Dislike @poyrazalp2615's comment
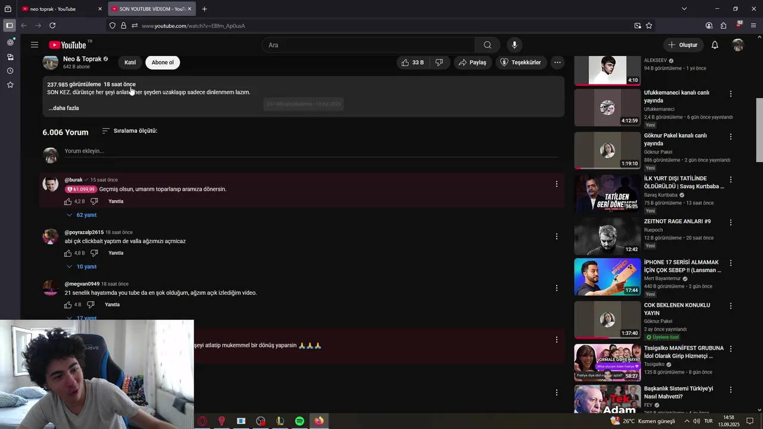Screen dimensions: 763x429 [x=94, y=253]
